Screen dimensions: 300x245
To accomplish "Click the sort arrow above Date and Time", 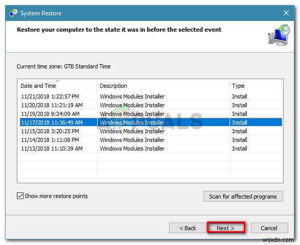I will click(x=57, y=81).
